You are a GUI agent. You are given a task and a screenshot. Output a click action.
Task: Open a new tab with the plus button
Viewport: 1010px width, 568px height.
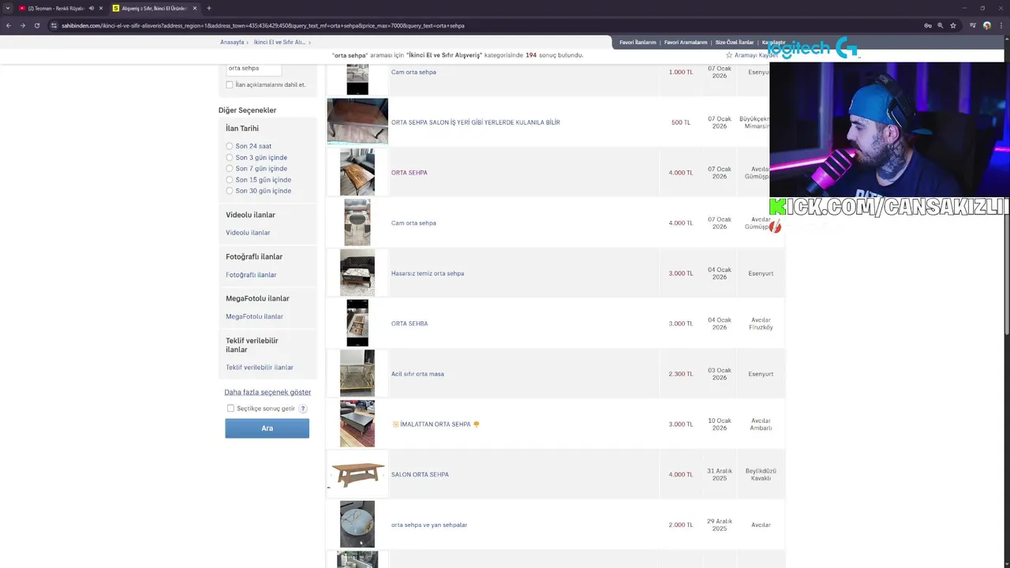208,8
